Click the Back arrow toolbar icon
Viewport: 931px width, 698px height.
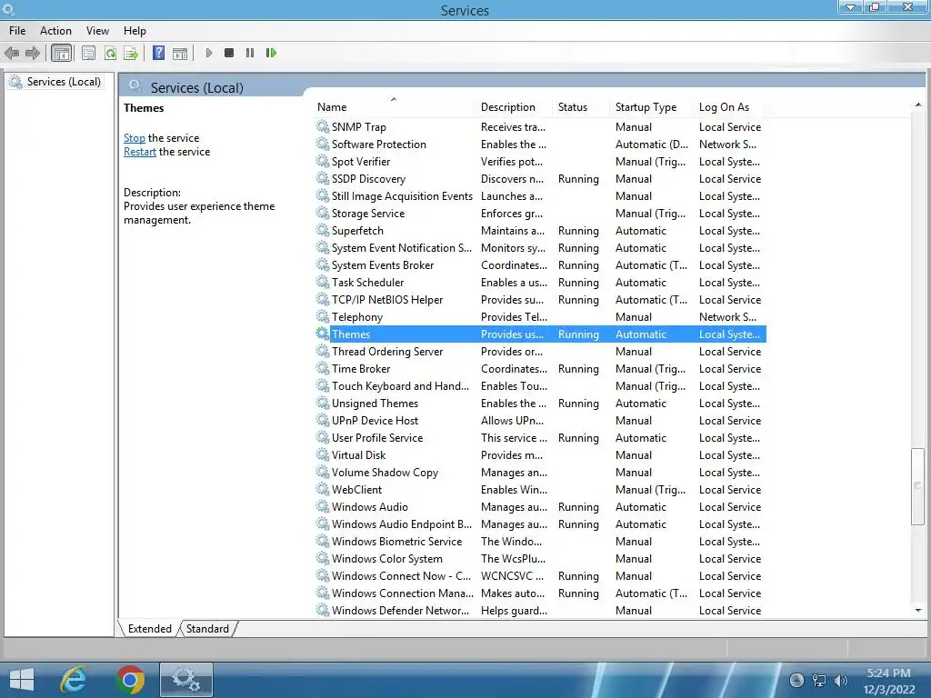(x=11, y=54)
